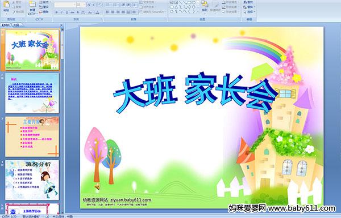Click the Arrange button in drawing group
Viewport: 341px width, 218px height.
click(205, 6)
